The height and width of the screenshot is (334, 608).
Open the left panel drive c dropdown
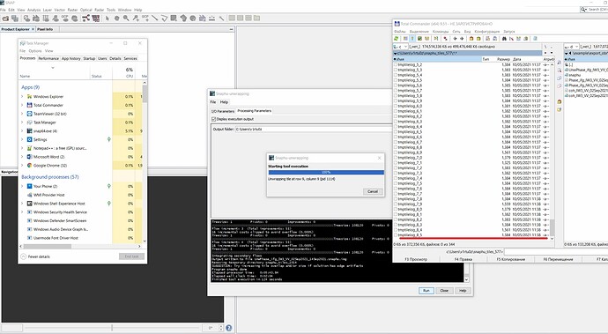point(400,47)
